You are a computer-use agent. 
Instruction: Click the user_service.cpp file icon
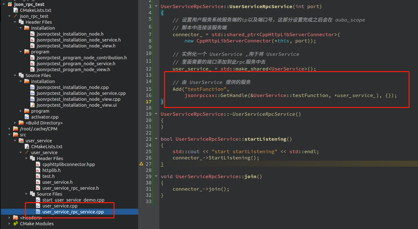click(38, 206)
